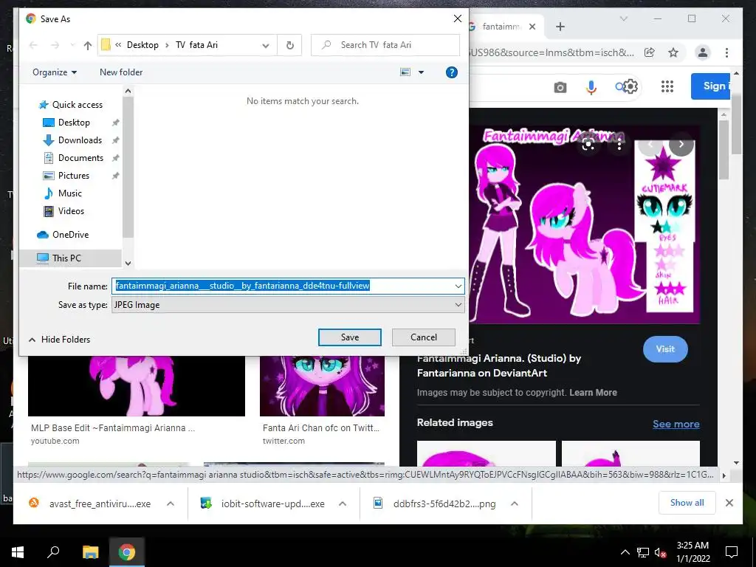The image size is (756, 567).
Task: Click the Save button
Action: click(349, 337)
